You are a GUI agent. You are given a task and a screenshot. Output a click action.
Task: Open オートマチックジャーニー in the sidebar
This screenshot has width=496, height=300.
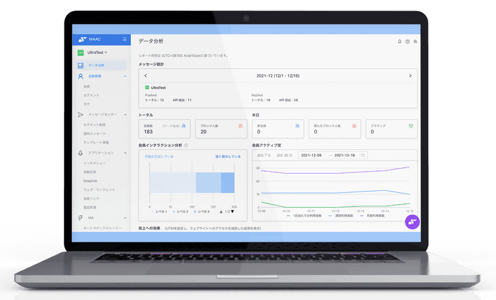[x=102, y=228]
